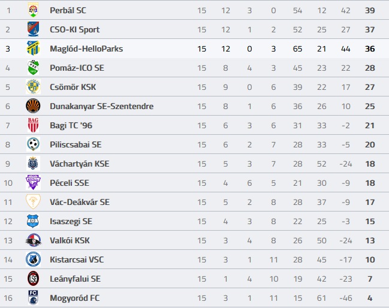
Task: Select the Piliscsabai SE football logo
Action: click(x=33, y=144)
